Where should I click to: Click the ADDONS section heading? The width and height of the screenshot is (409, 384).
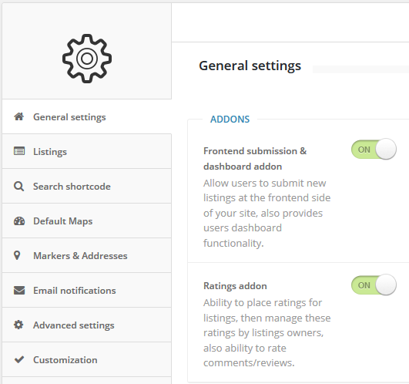click(230, 120)
